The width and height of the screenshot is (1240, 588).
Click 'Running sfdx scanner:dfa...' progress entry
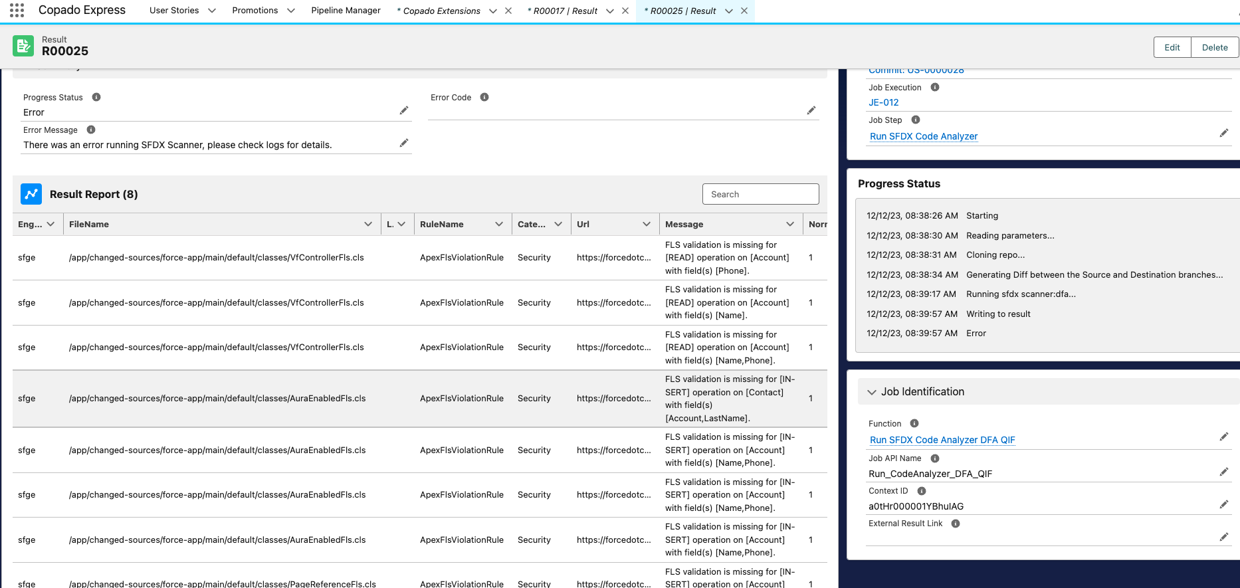(1021, 294)
